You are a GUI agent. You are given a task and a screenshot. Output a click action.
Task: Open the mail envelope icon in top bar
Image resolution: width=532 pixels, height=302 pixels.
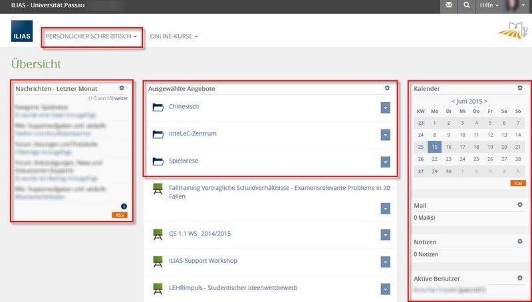click(449, 6)
